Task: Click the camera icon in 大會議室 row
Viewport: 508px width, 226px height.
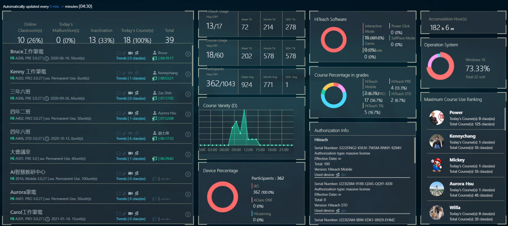Action: [x=130, y=153]
